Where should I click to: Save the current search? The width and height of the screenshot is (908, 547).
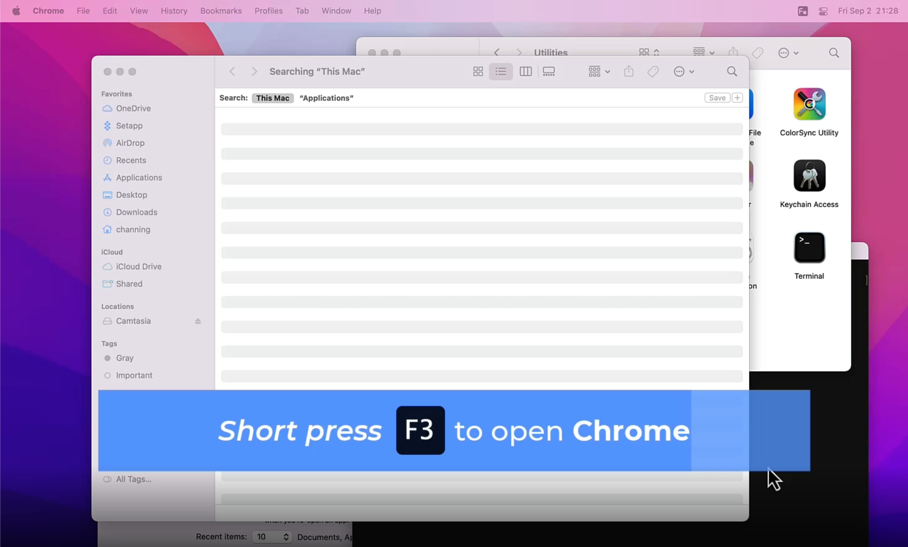pyautogui.click(x=717, y=98)
